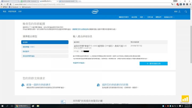This screenshot has height=108, width=192.
Task: Click the 檢查更多的產品 link
Action: click(79, 63)
